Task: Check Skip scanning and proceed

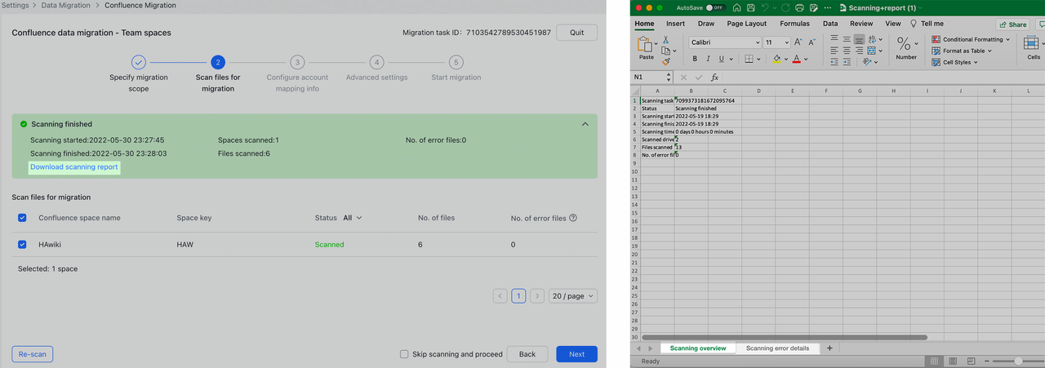Action: (404, 354)
